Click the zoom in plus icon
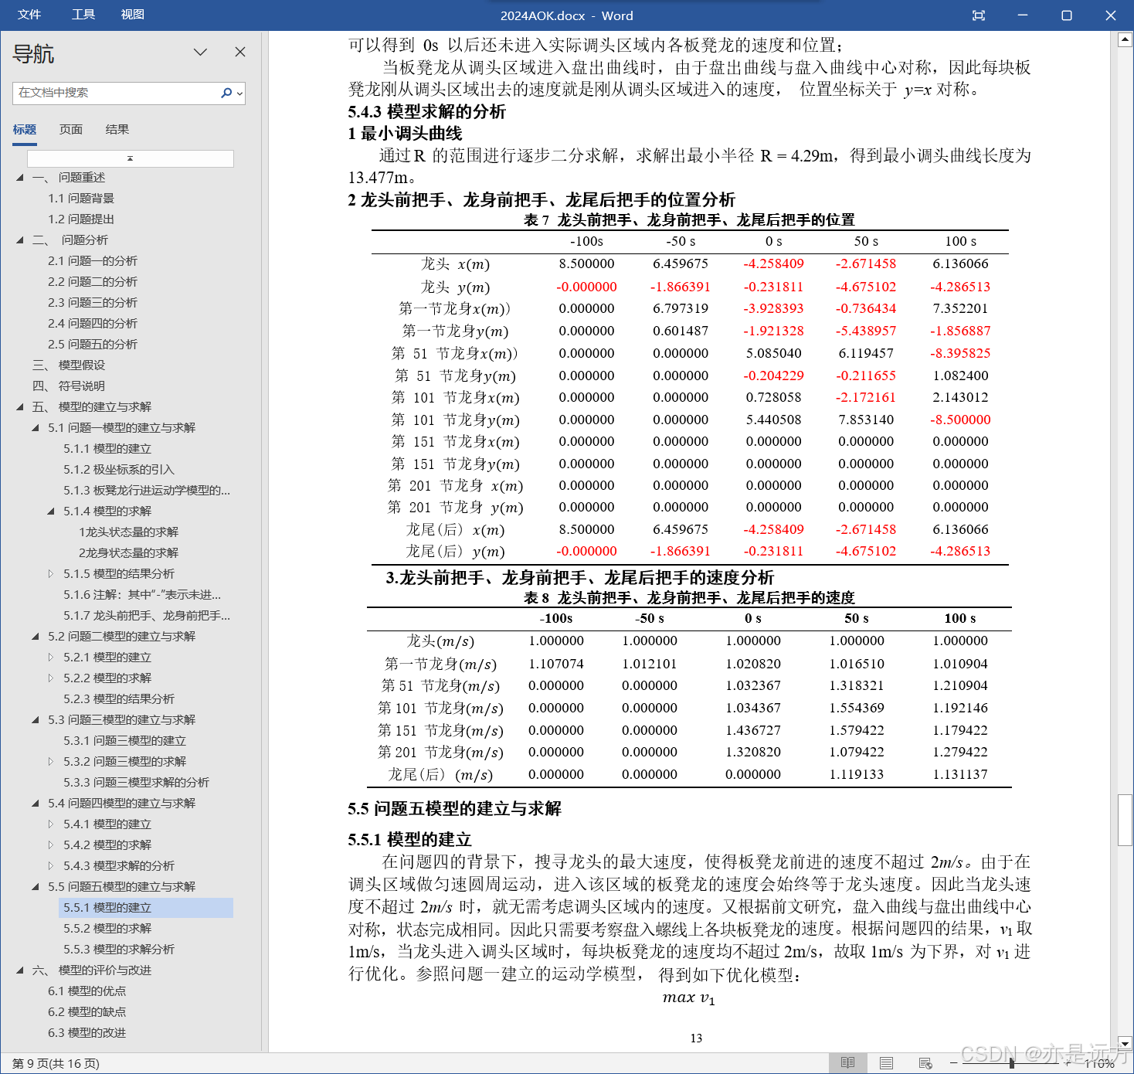The height and width of the screenshot is (1074, 1134). click(1069, 1063)
